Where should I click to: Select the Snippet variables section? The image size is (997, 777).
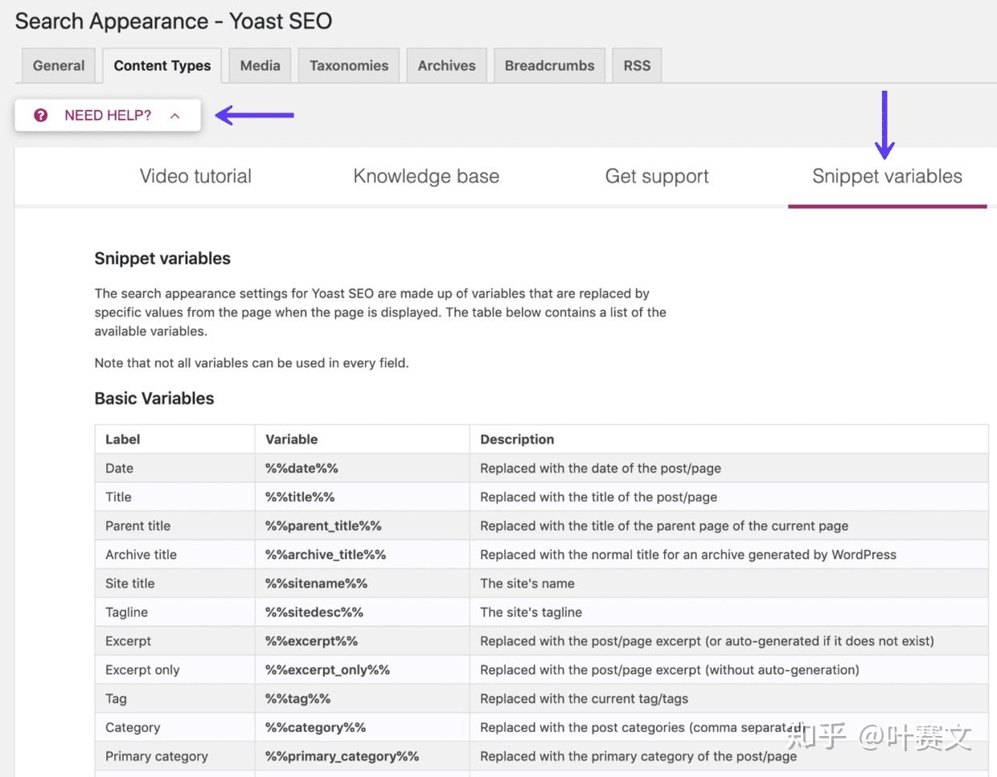pyautogui.click(x=887, y=176)
